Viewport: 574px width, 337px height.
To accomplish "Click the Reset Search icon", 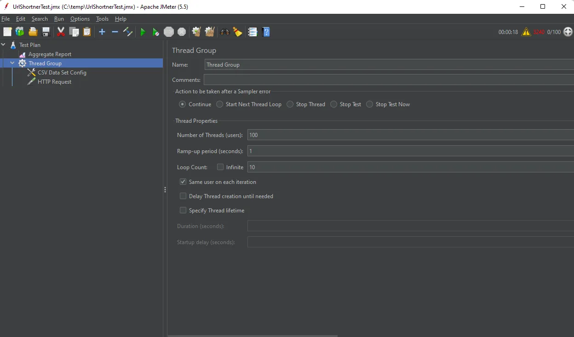I will tap(237, 32).
